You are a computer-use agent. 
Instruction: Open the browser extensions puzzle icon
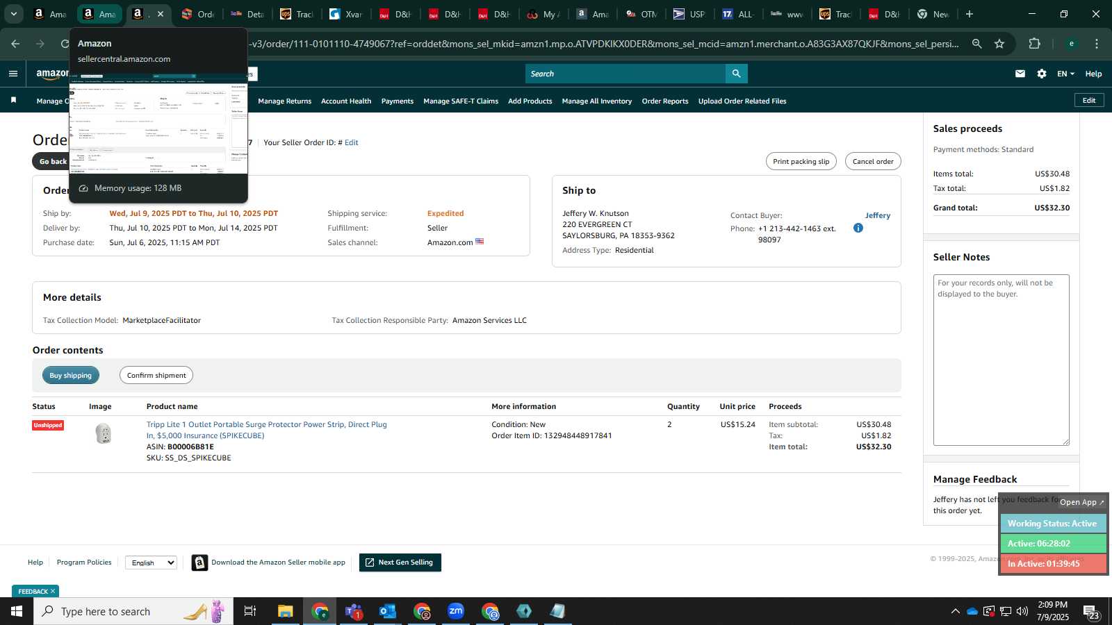point(1035,44)
